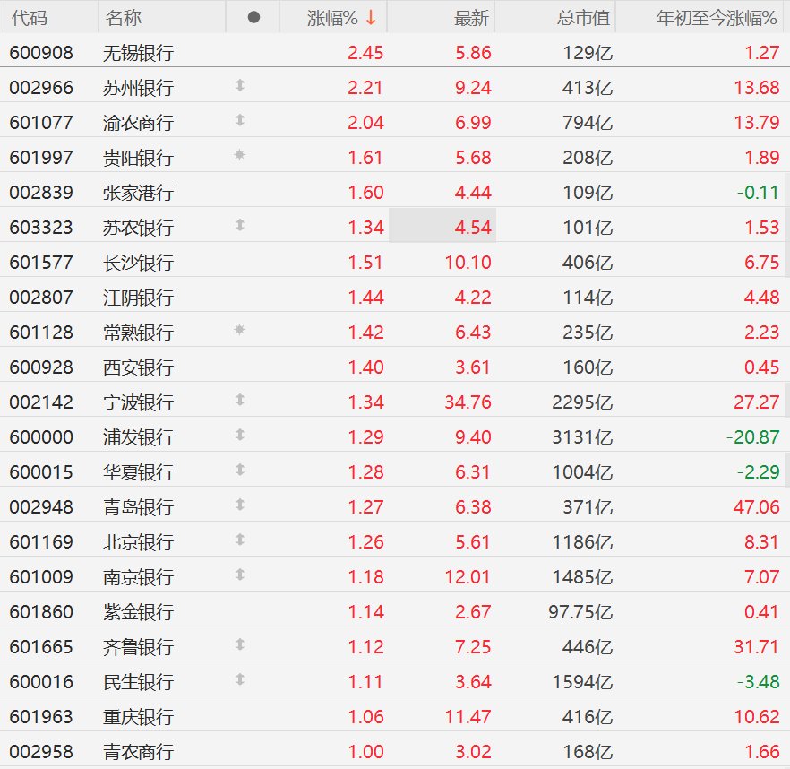This screenshot has width=790, height=769.
Task: Click YTD change 47.06
Action: click(756, 506)
